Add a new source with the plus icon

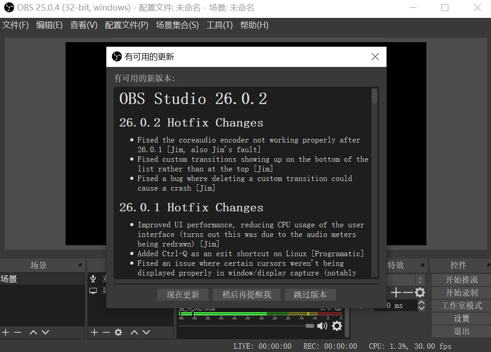pyautogui.click(x=94, y=332)
